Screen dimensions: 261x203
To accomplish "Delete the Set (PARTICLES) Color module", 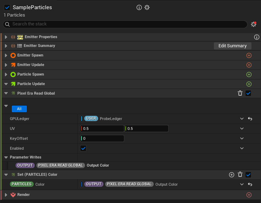I will pyautogui.click(x=240, y=175).
